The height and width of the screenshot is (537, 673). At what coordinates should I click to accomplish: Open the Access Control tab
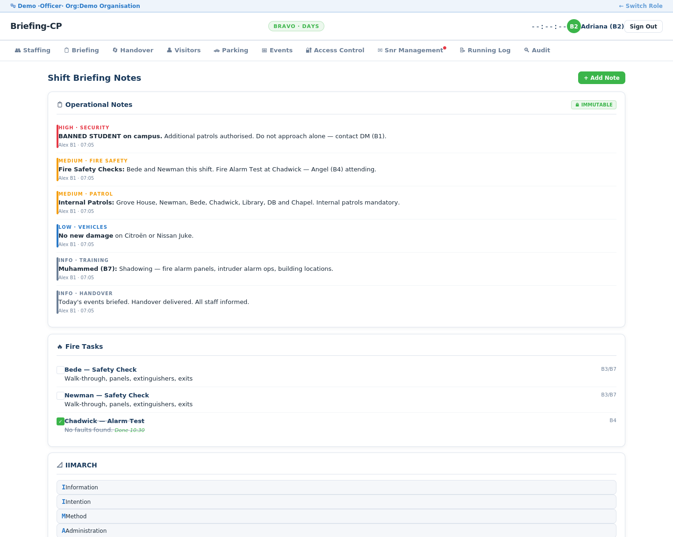[335, 50]
